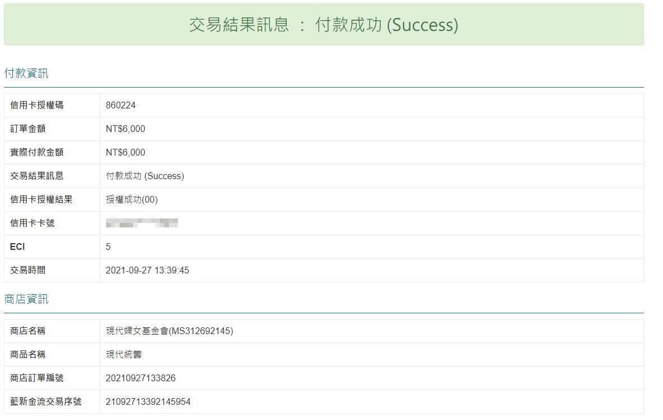Click the 授權成功(00) authorization result value
The image size is (663, 420).
(132, 199)
